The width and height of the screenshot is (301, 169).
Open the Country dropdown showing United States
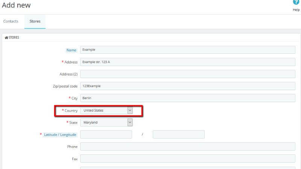pyautogui.click(x=106, y=110)
